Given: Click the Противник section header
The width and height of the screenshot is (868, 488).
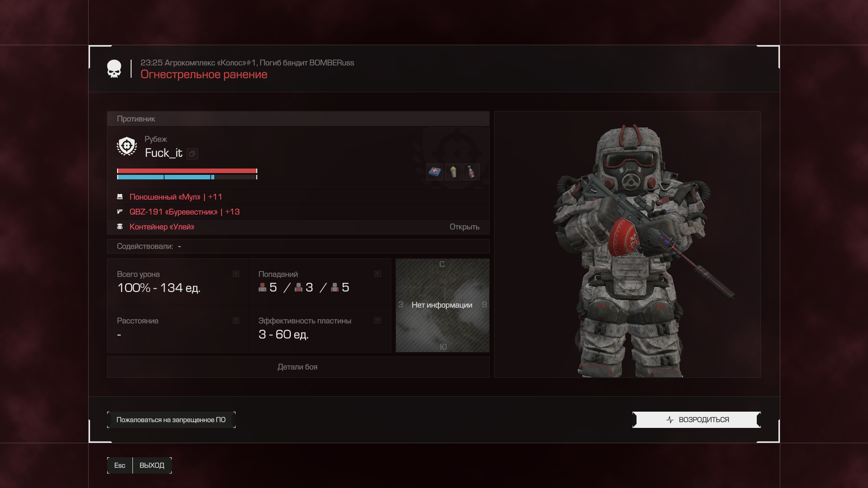Looking at the screenshot, I should (x=298, y=119).
